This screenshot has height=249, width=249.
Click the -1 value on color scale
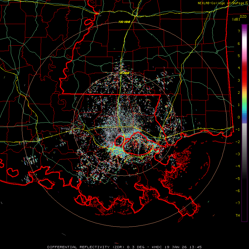pyautogui.click(x=238, y=129)
